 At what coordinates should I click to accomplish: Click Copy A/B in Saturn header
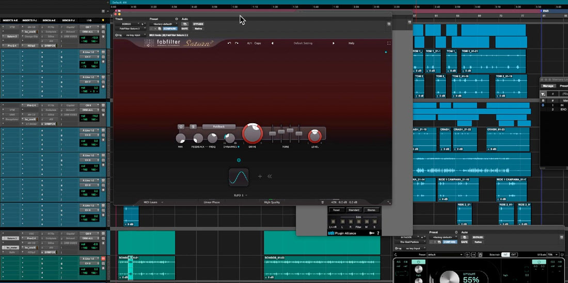click(x=258, y=43)
